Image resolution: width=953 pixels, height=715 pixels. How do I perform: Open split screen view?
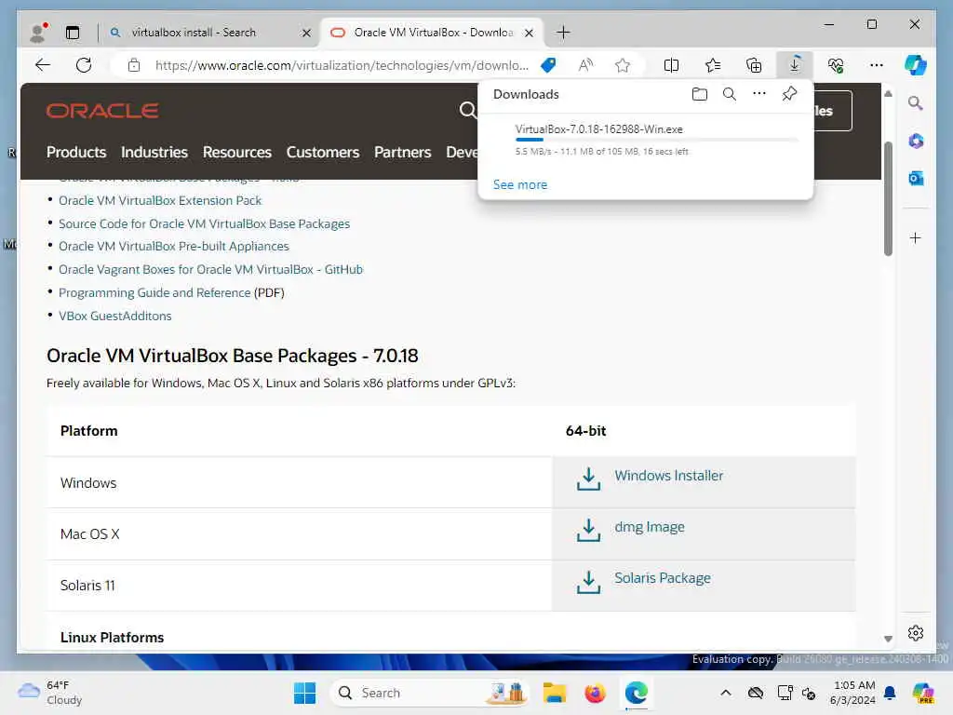(672, 65)
